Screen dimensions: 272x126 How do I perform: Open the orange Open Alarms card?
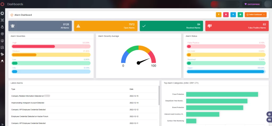point(106,26)
